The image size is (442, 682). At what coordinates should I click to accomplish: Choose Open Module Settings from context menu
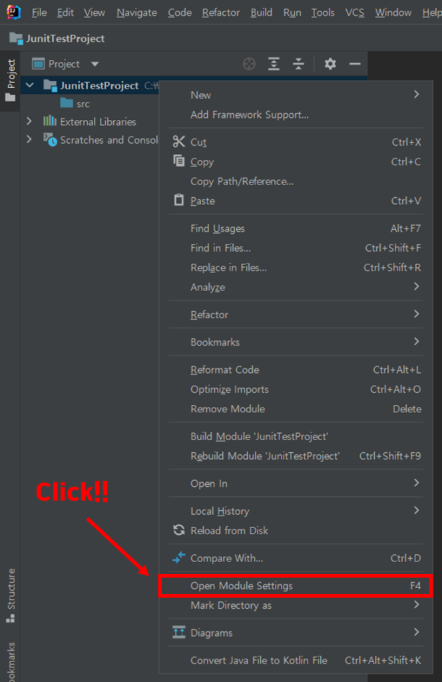point(242,586)
